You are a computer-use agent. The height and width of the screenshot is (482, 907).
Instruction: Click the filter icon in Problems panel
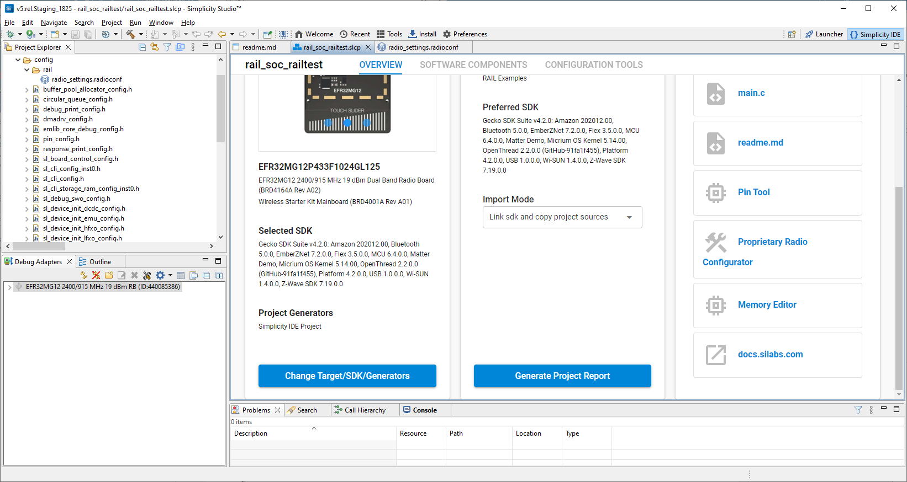point(858,410)
